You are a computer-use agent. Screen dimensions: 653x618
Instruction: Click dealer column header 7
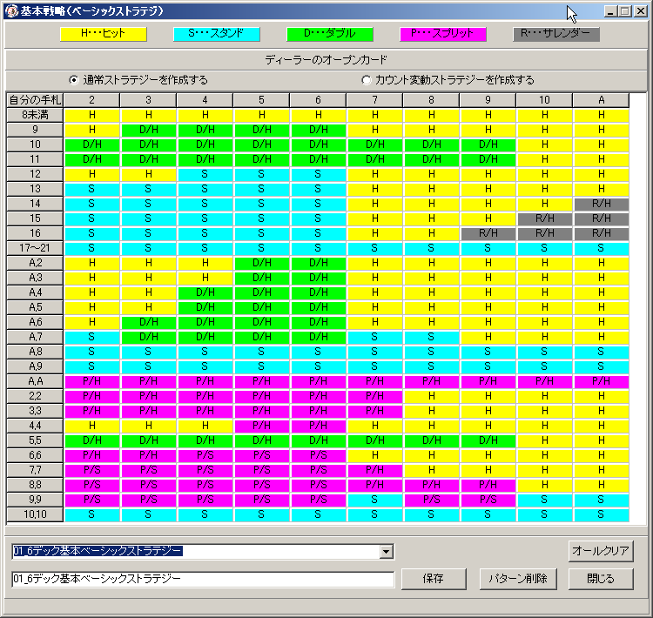(x=374, y=100)
